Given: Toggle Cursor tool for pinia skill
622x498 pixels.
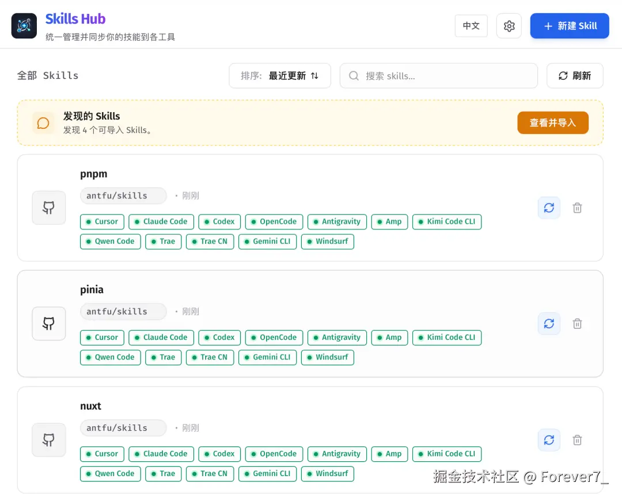Looking at the screenshot, I should click(103, 338).
